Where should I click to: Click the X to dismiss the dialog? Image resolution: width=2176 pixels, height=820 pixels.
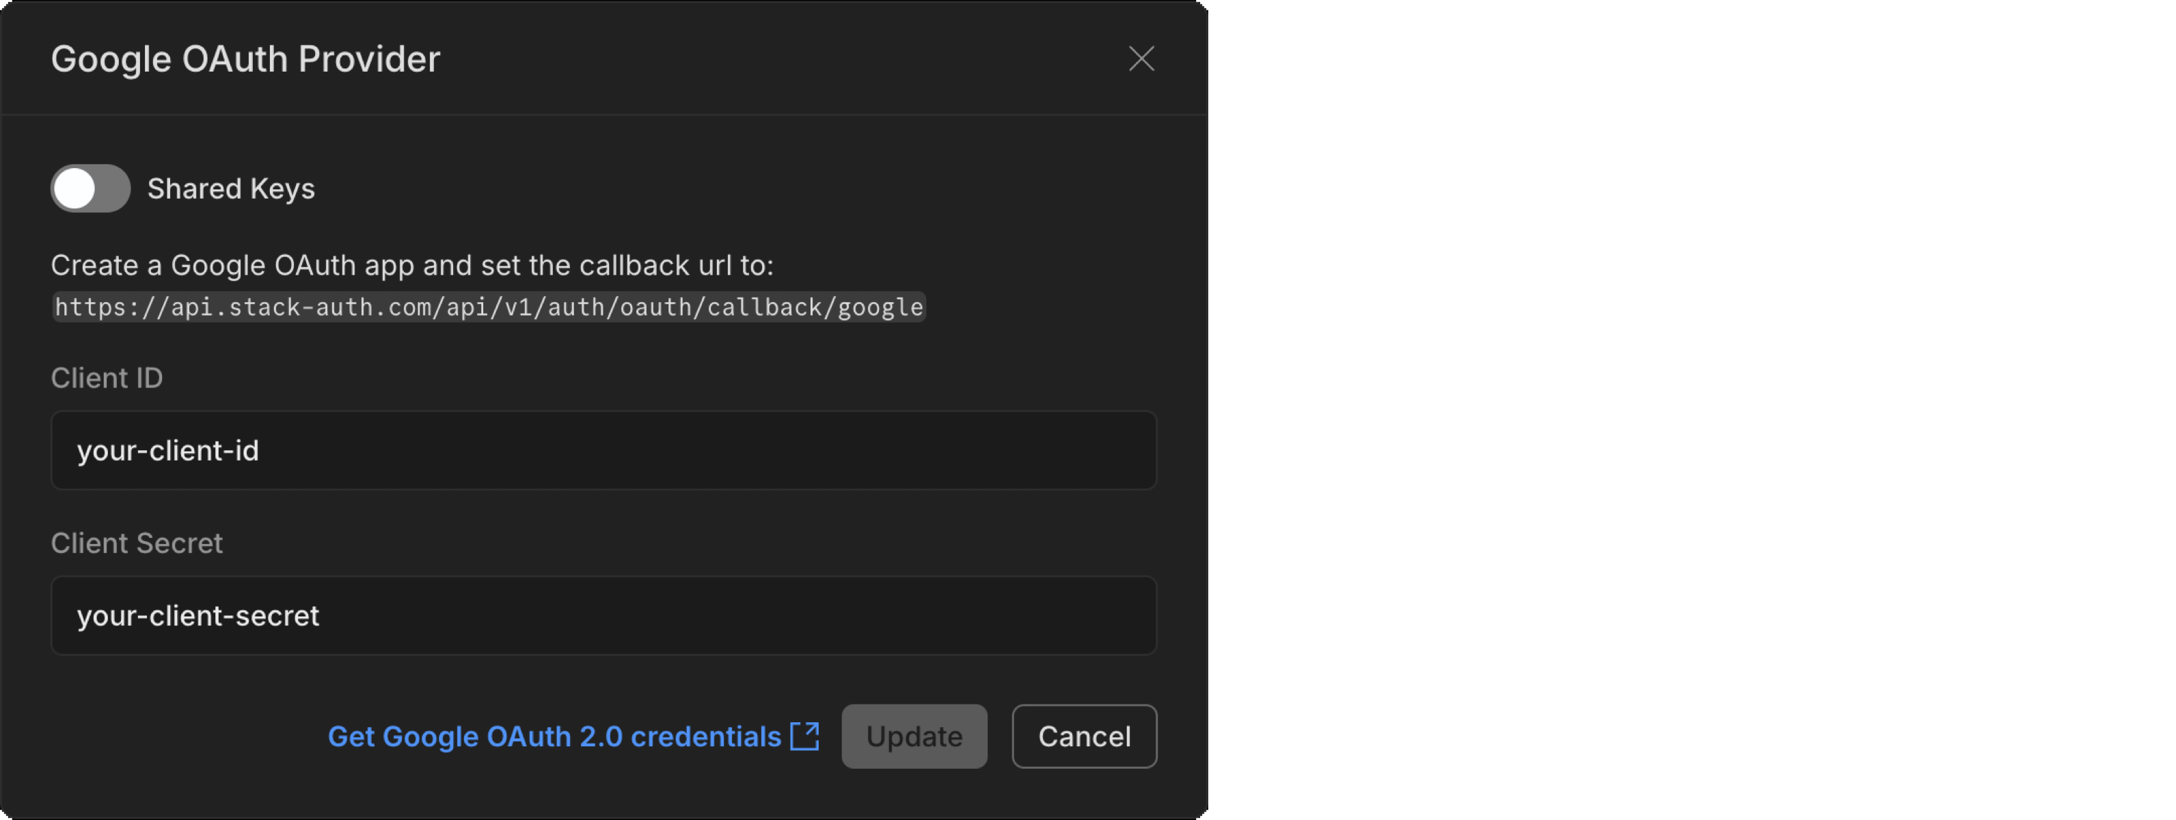pyautogui.click(x=1141, y=58)
